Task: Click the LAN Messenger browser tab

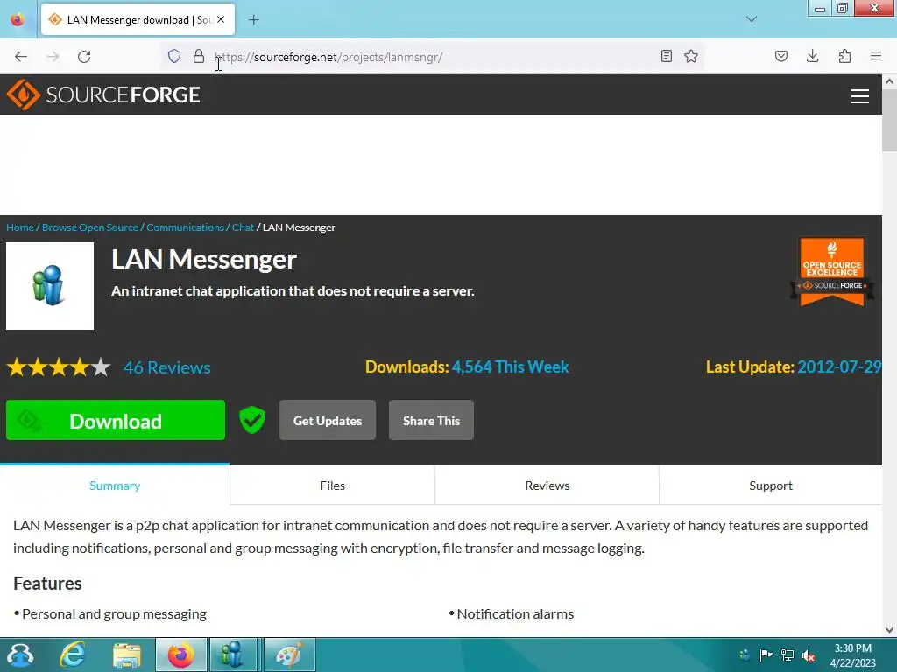Action: coord(138,20)
